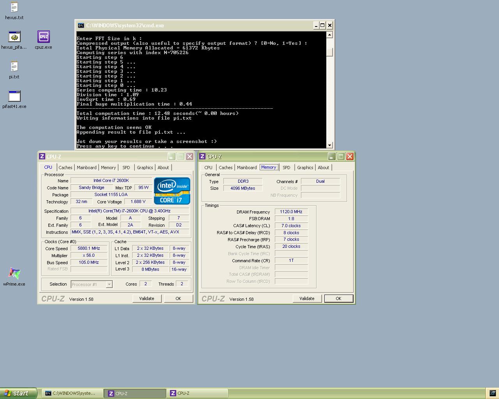Screen dimensions: 499x399
Task: Open the hexus.txt desktop file icon
Action: [14, 8]
